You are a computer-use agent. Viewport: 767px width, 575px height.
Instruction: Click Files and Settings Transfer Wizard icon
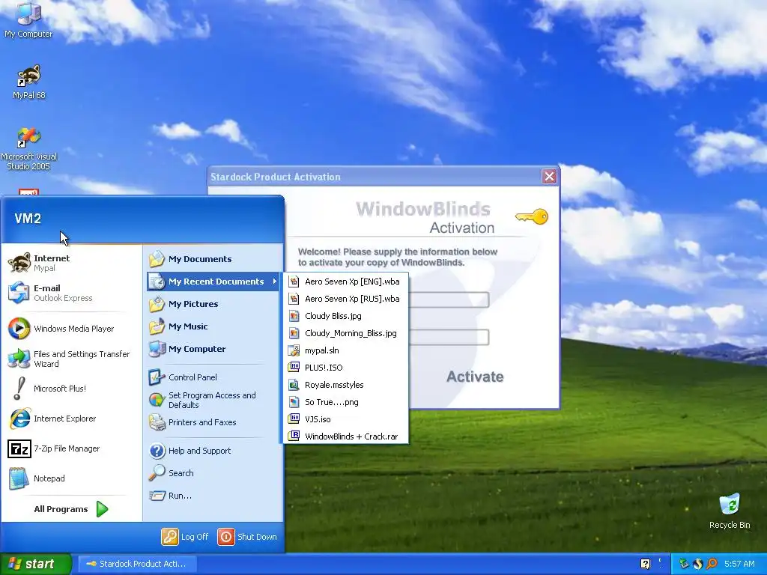point(19,359)
